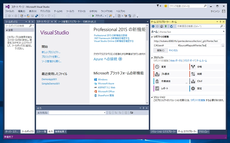Click the Web ポータル link
Screen dimensions: 230x143
[x=176, y=61]
